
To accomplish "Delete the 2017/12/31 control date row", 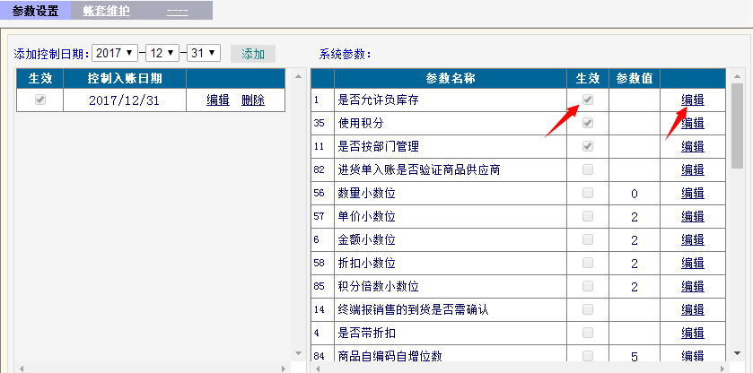I will 253,100.
